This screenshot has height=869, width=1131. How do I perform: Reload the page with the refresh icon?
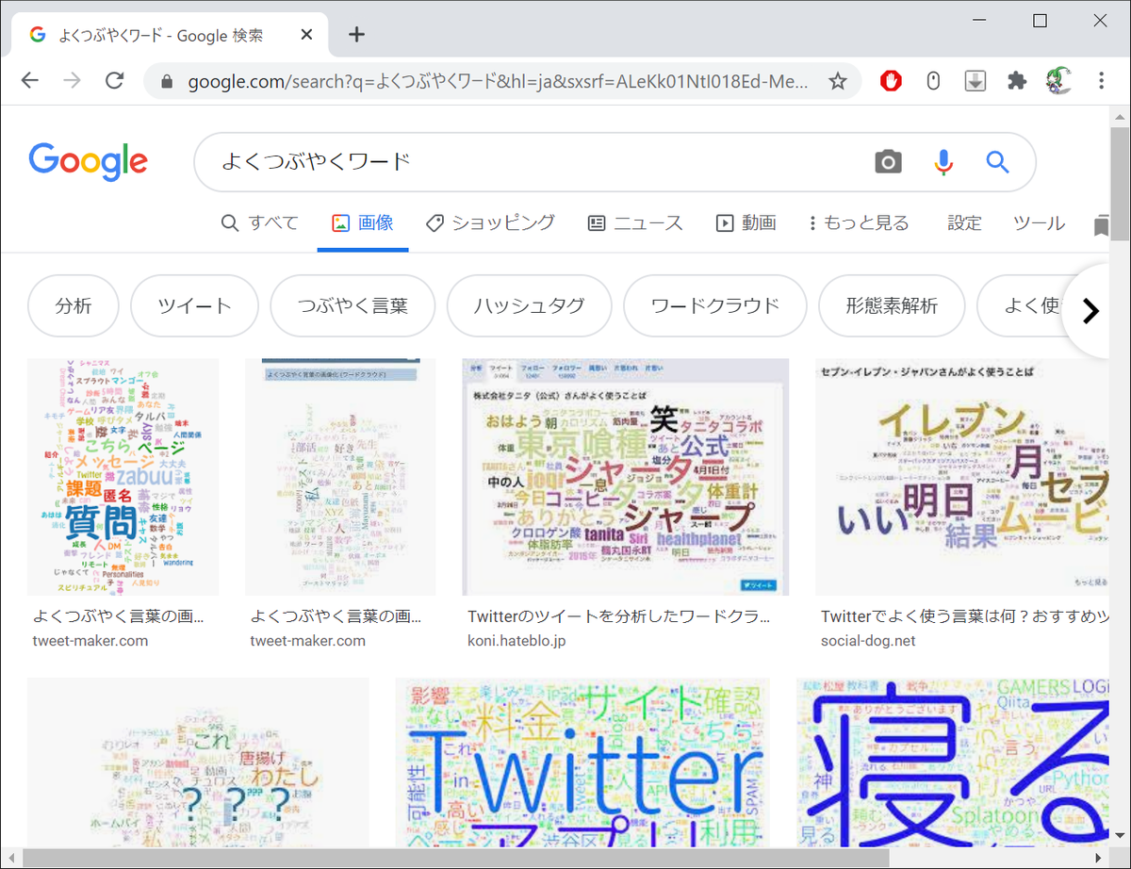pyautogui.click(x=115, y=81)
